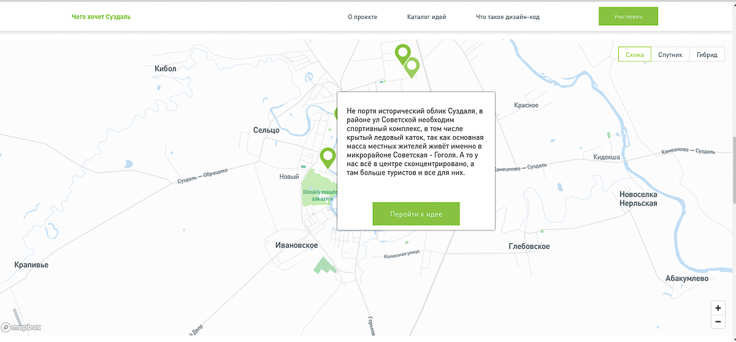
Task: Open the Каталог идей menu item
Action: [426, 17]
